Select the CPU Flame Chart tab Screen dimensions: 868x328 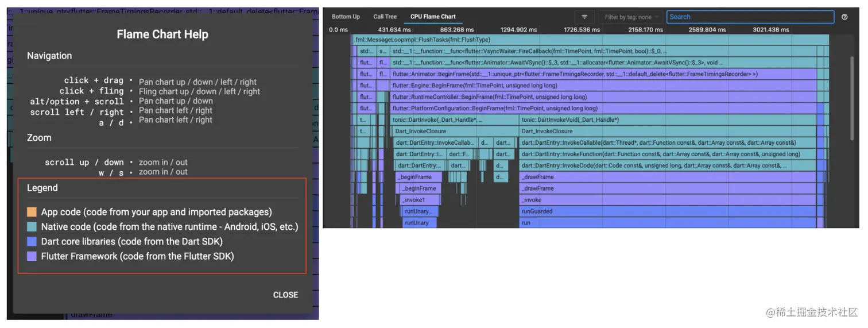click(x=433, y=17)
